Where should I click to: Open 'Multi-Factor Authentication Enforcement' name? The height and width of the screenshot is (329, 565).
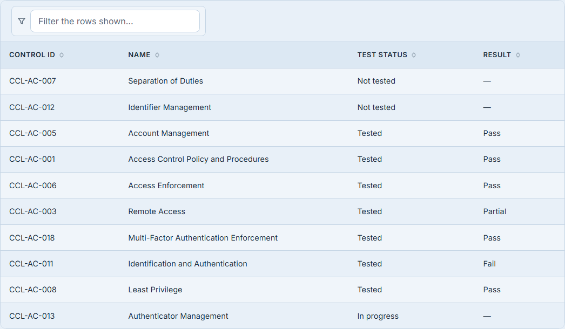click(203, 238)
